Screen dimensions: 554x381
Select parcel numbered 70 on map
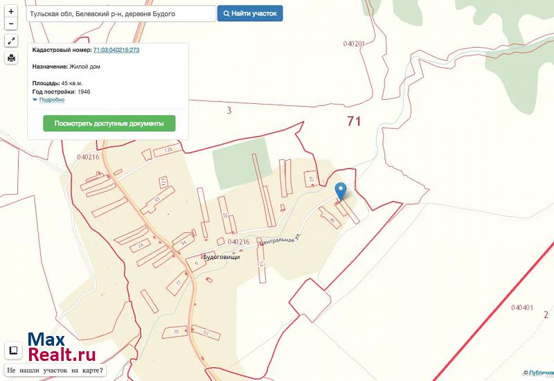coord(176,332)
